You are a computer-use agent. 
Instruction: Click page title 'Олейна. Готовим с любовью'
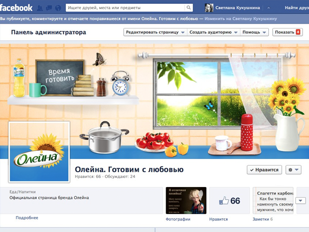click(129, 170)
